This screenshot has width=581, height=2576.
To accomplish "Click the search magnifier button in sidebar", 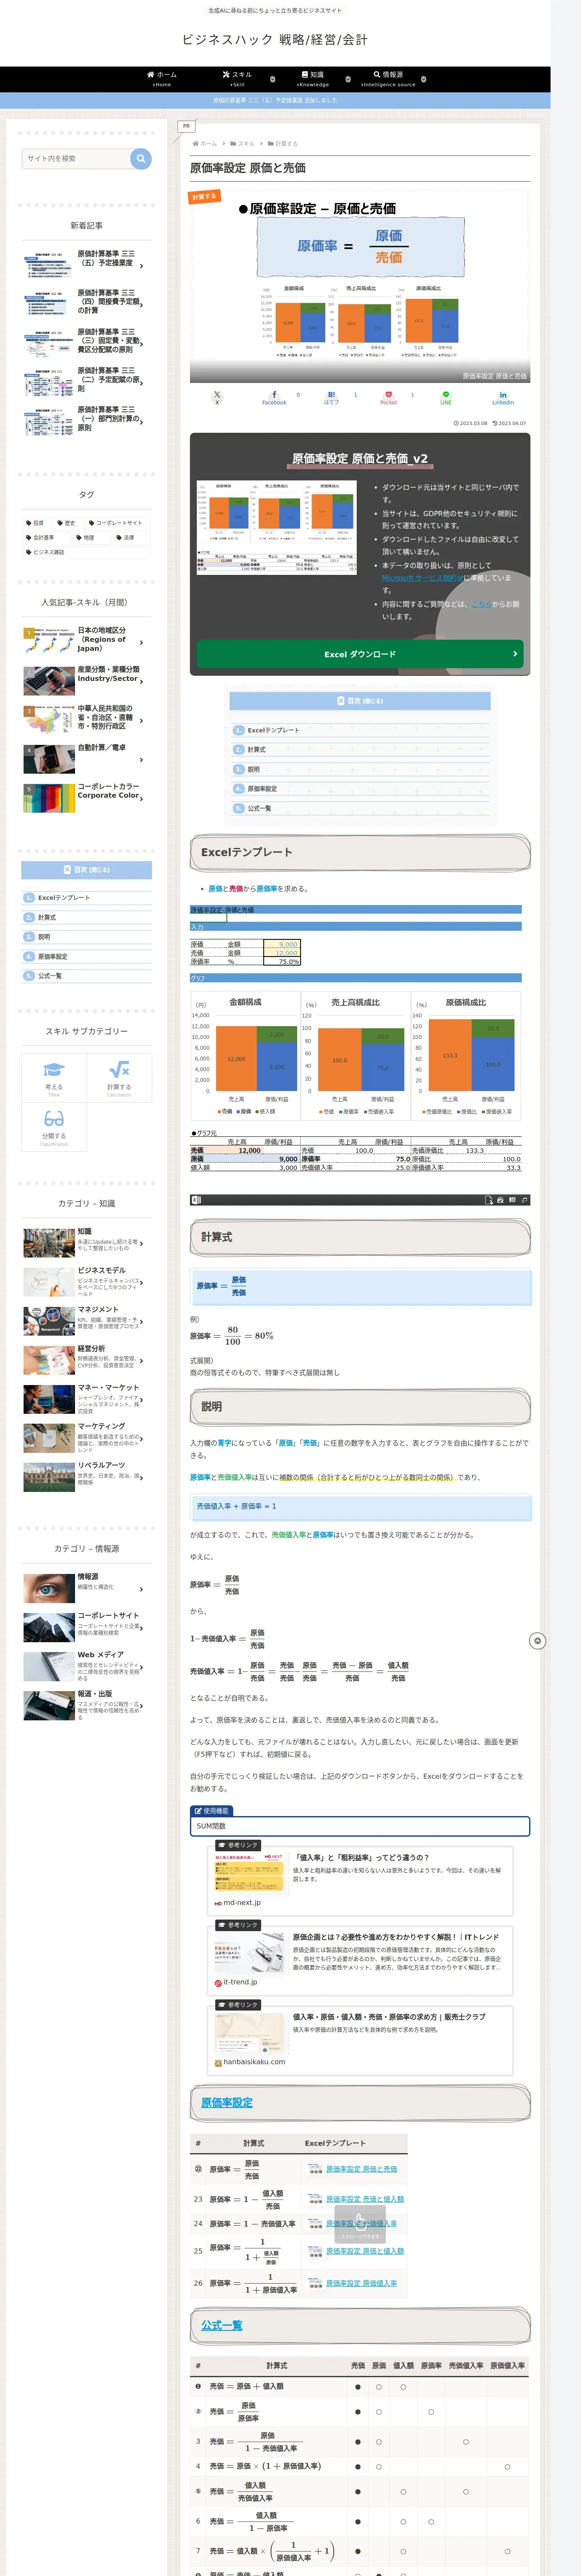I will [141, 158].
